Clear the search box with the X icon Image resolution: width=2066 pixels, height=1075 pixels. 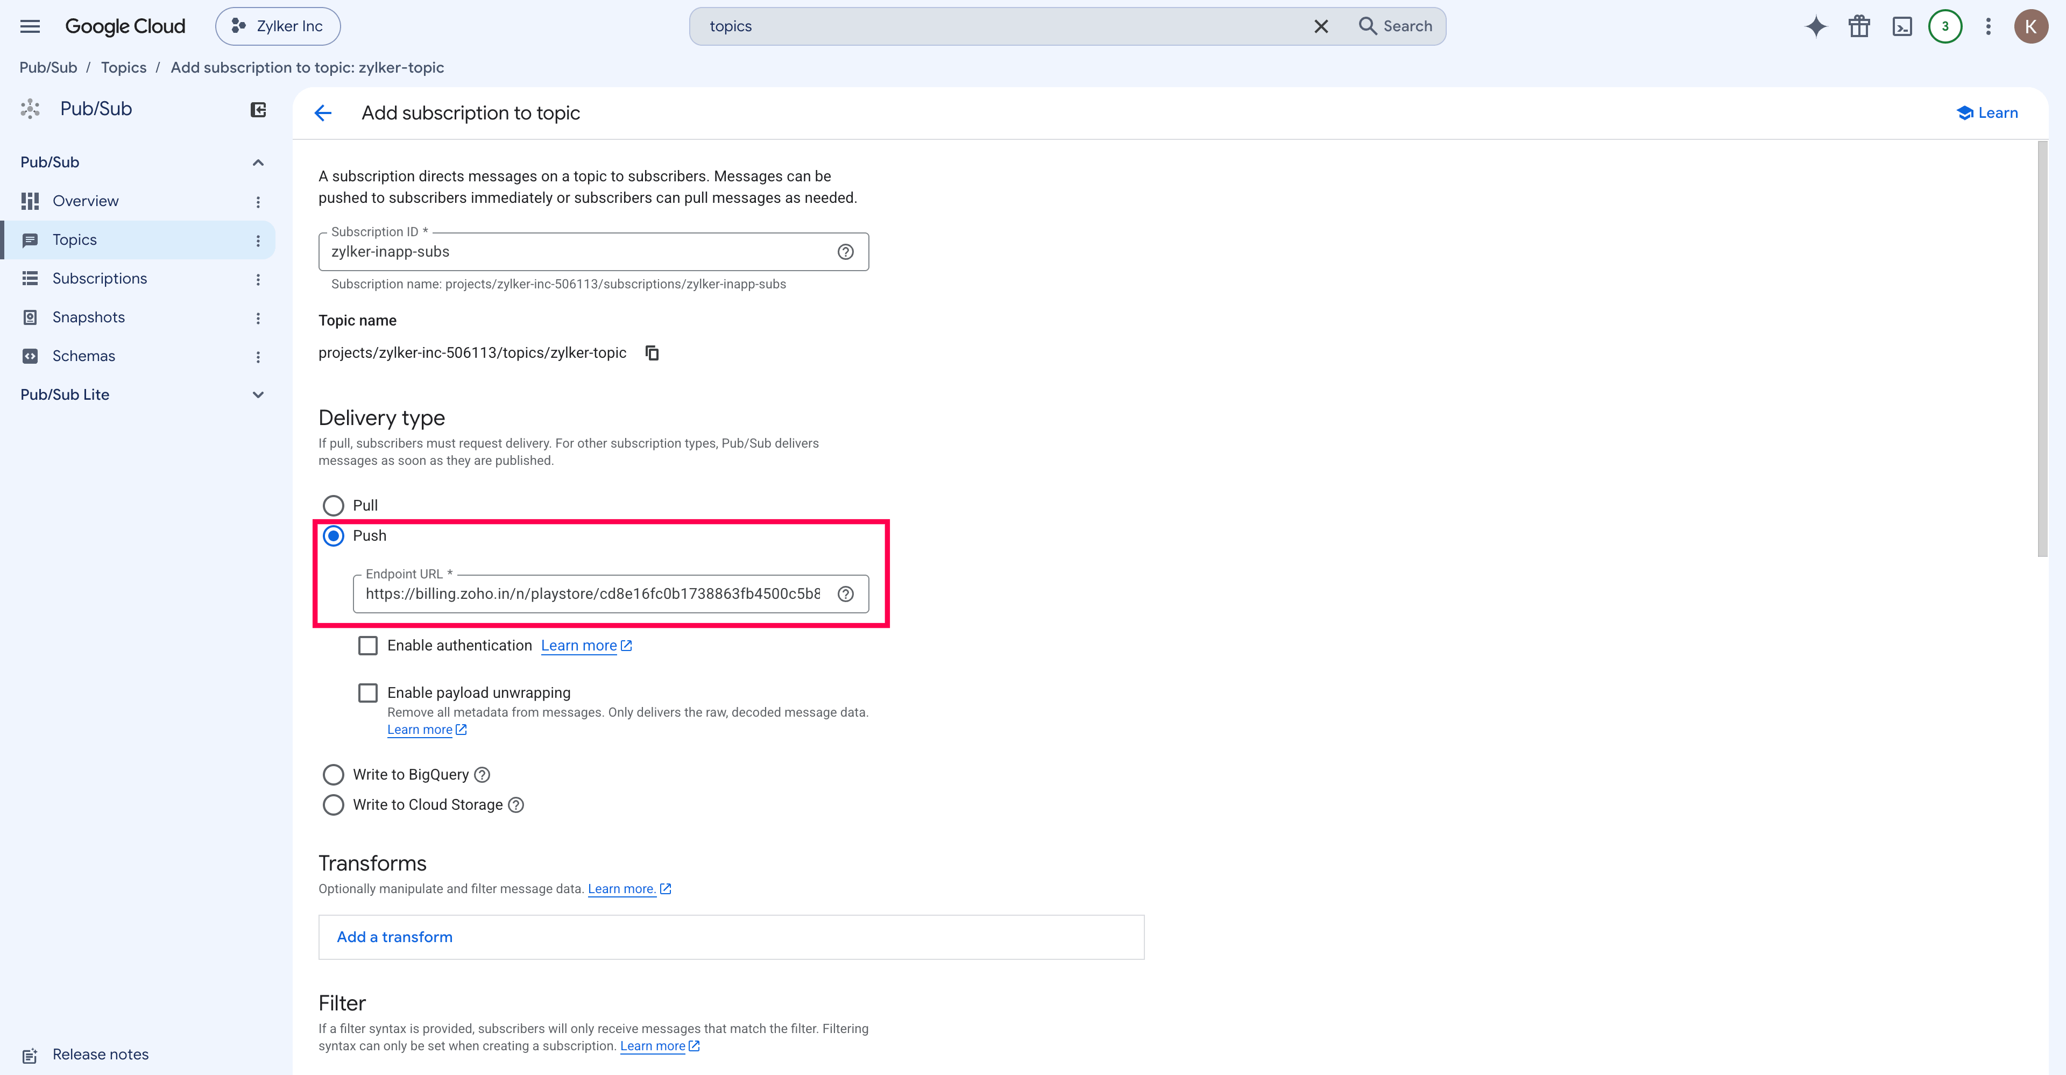1321,26
